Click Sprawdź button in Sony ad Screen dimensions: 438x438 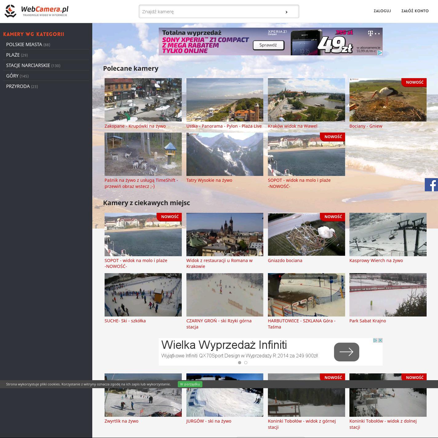(268, 45)
